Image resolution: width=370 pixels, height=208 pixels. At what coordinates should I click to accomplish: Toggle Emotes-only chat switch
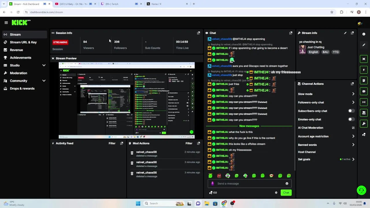(351, 119)
